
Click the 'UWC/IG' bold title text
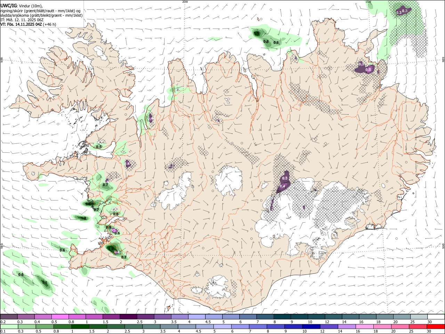8,6
